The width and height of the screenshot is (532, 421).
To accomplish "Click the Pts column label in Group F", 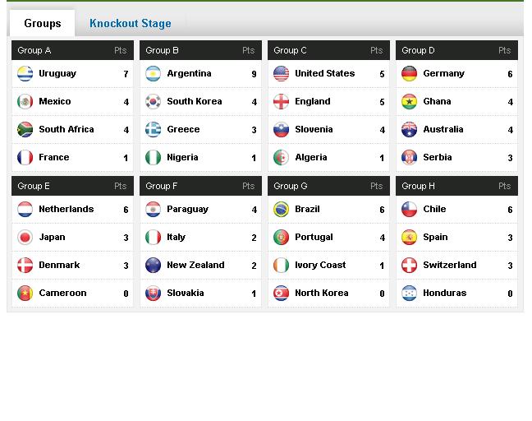I will click(x=249, y=186).
